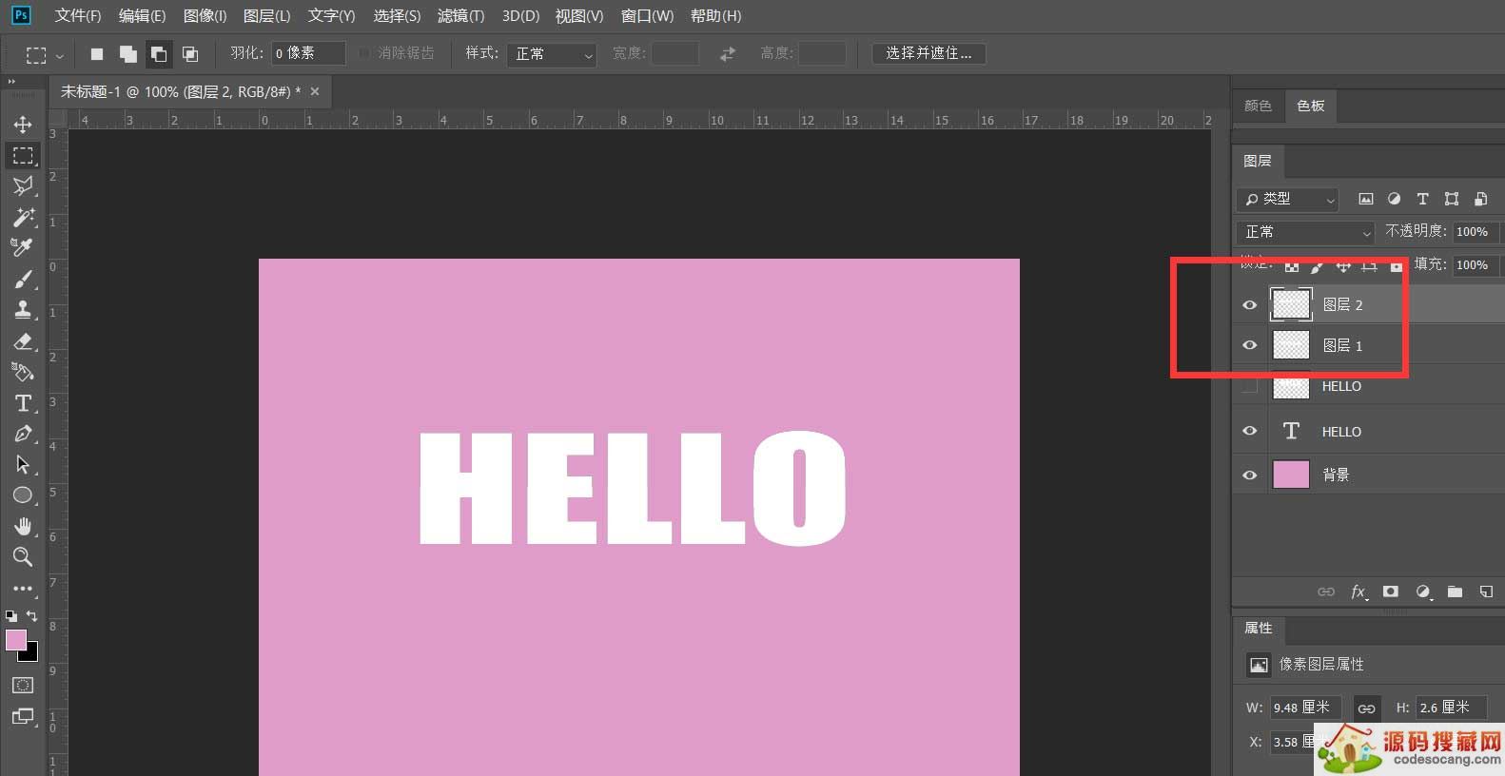
Task: Open the 样式 style dropdown set to 正常
Action: click(x=552, y=54)
